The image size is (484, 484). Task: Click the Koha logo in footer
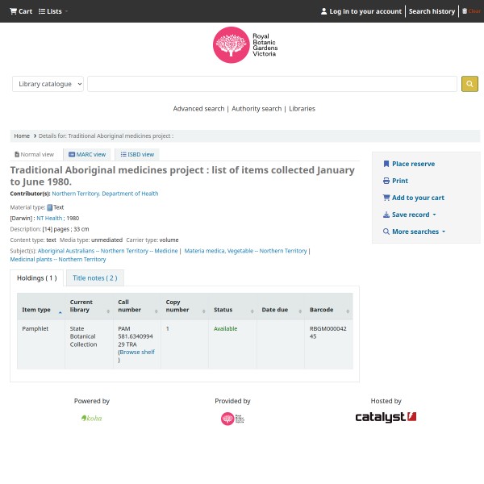coord(92,418)
